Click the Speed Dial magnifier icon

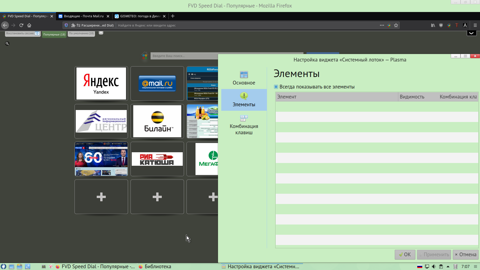click(7, 43)
